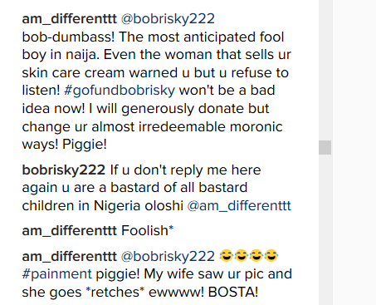
Task: Click the second laughing-crying emoji
Action: 242,256
